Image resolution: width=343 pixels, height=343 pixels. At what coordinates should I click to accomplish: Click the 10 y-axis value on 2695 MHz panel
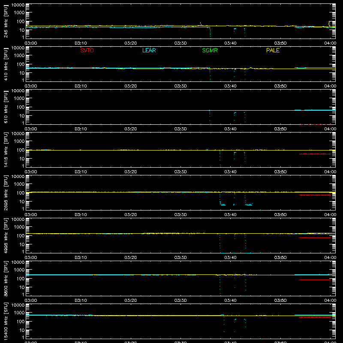point(22,202)
